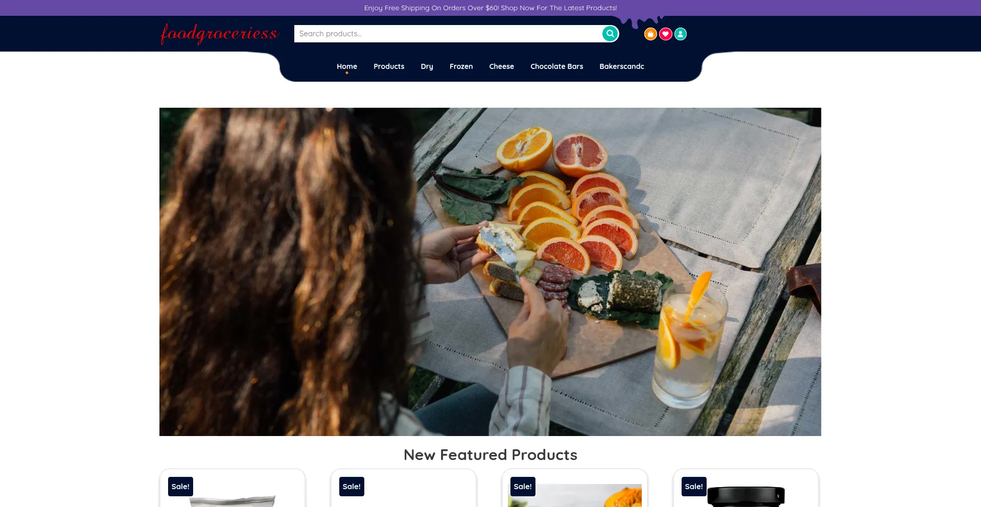Open the Products menu item
This screenshot has width=981, height=507.
coord(389,66)
